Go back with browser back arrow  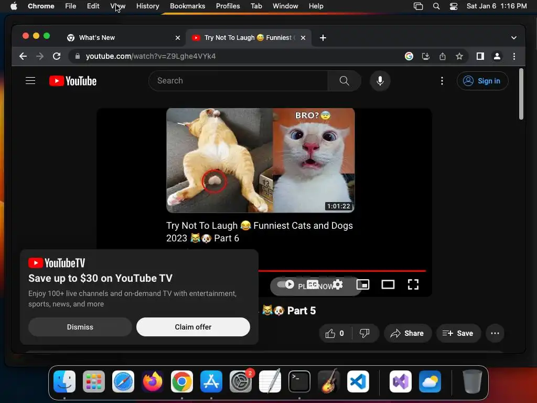(x=23, y=56)
